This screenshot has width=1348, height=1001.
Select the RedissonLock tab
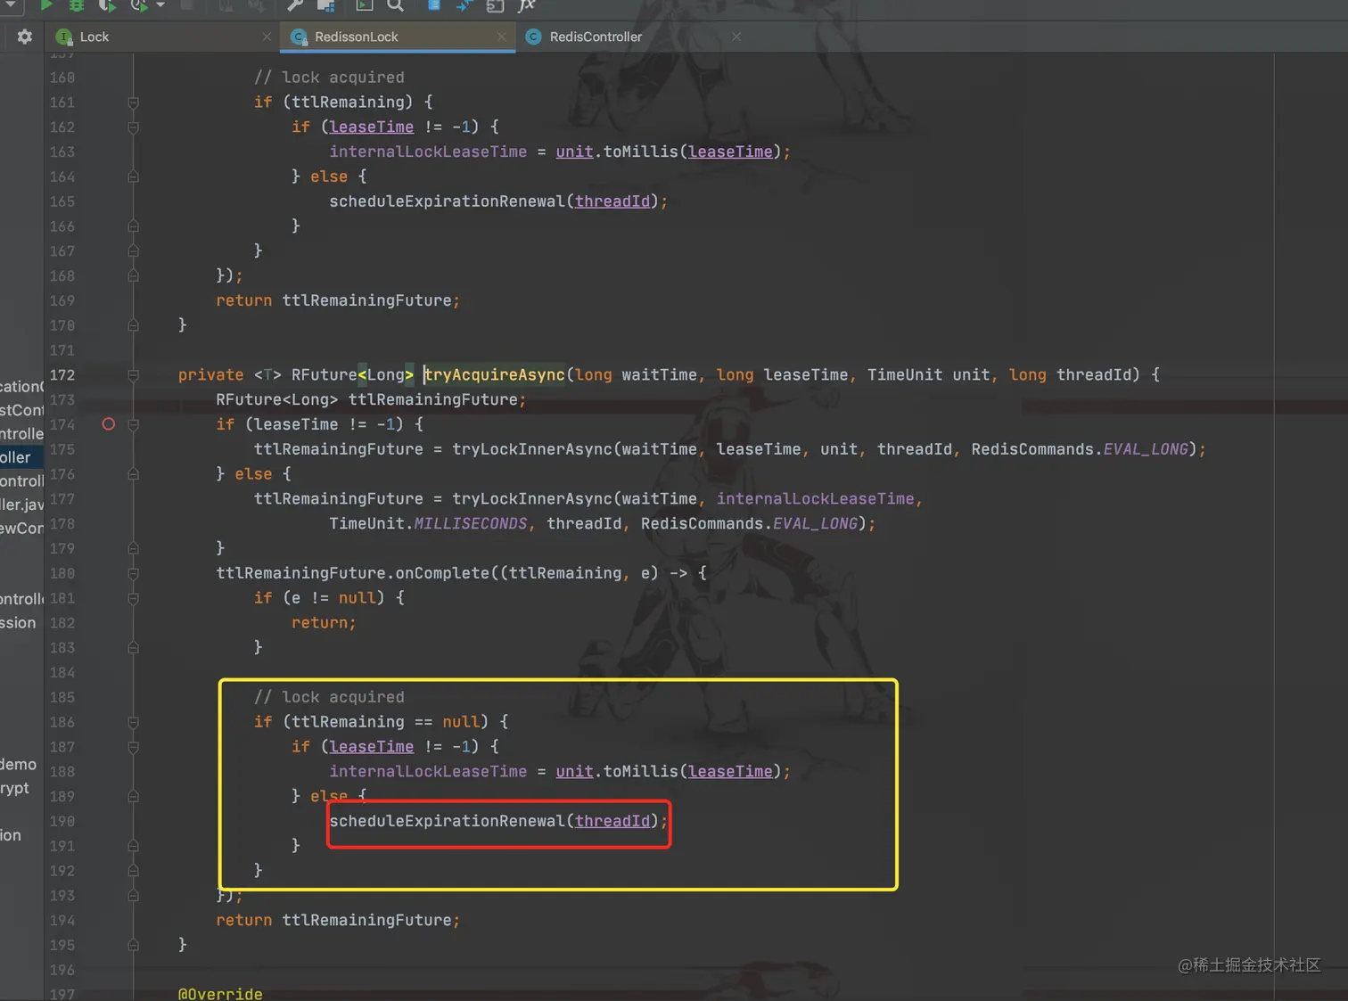point(398,37)
